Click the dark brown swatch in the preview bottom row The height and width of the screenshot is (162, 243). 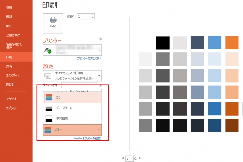click(x=232, y=125)
